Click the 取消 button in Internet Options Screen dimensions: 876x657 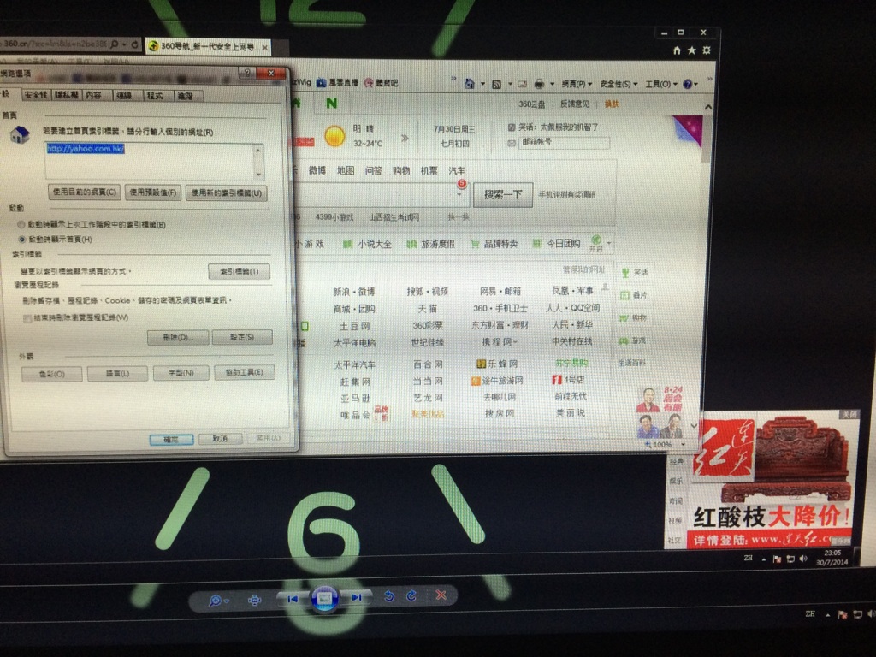pos(220,439)
